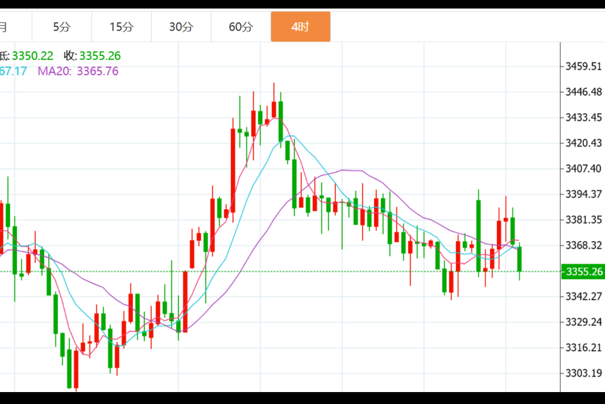Click the 3407.40 price axis label
Image resolution: width=605 pixels, height=404 pixels.
pyautogui.click(x=583, y=168)
